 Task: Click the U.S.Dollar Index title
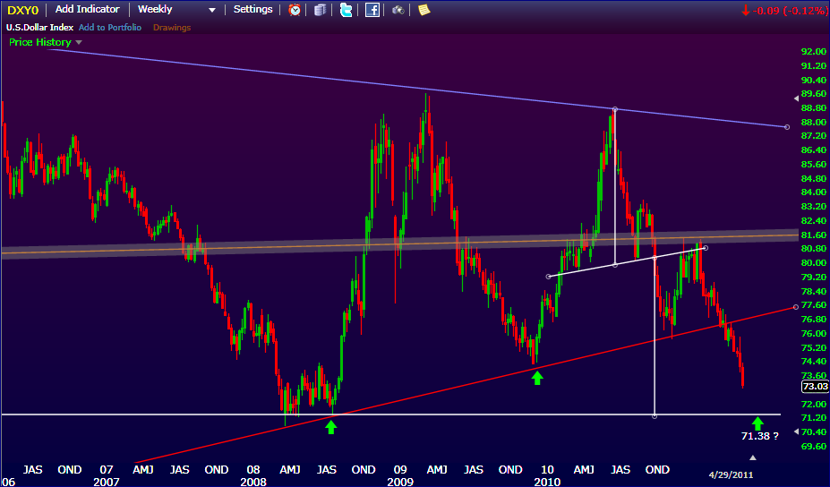tap(39, 28)
